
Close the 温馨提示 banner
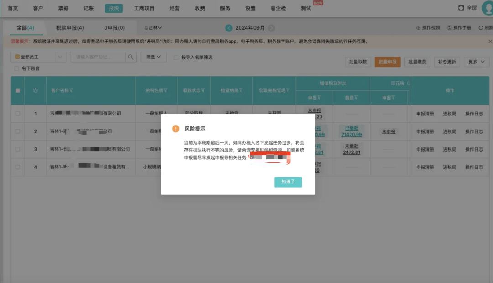tap(490, 42)
